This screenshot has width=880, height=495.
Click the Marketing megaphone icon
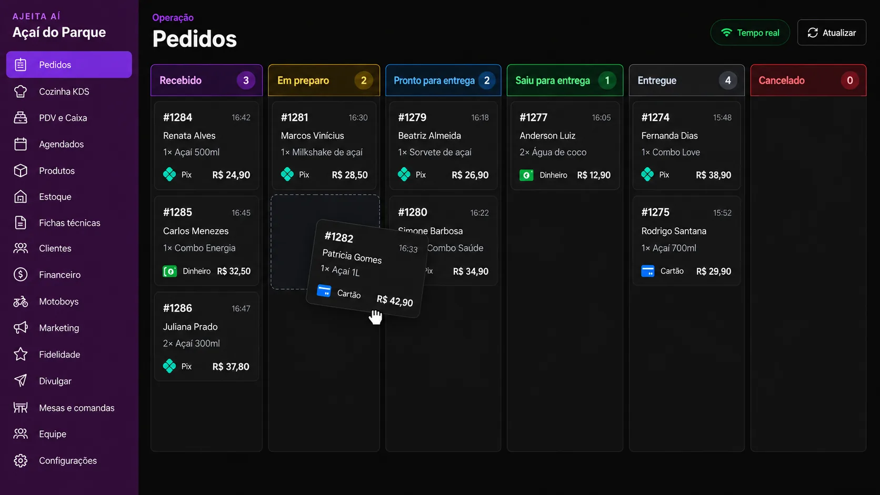[21, 328]
